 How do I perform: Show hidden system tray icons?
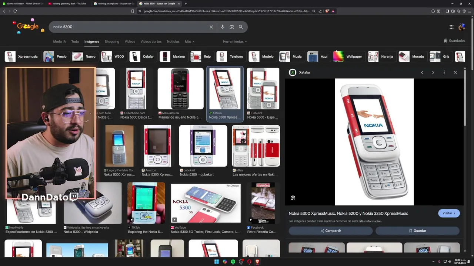(x=433, y=262)
